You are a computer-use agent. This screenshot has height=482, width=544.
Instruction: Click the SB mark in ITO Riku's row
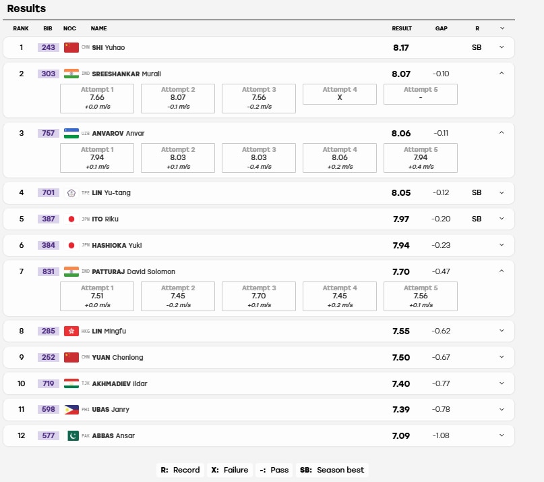click(x=477, y=219)
